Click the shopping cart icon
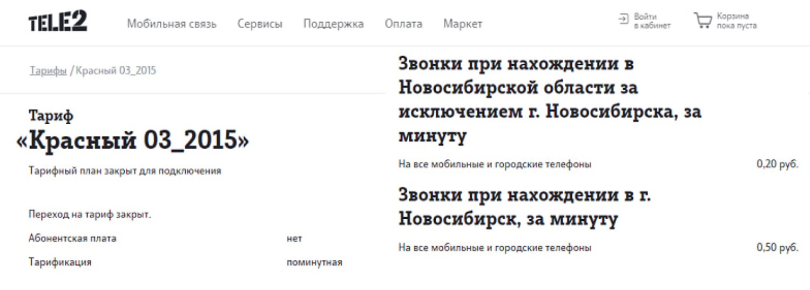 [x=703, y=21]
